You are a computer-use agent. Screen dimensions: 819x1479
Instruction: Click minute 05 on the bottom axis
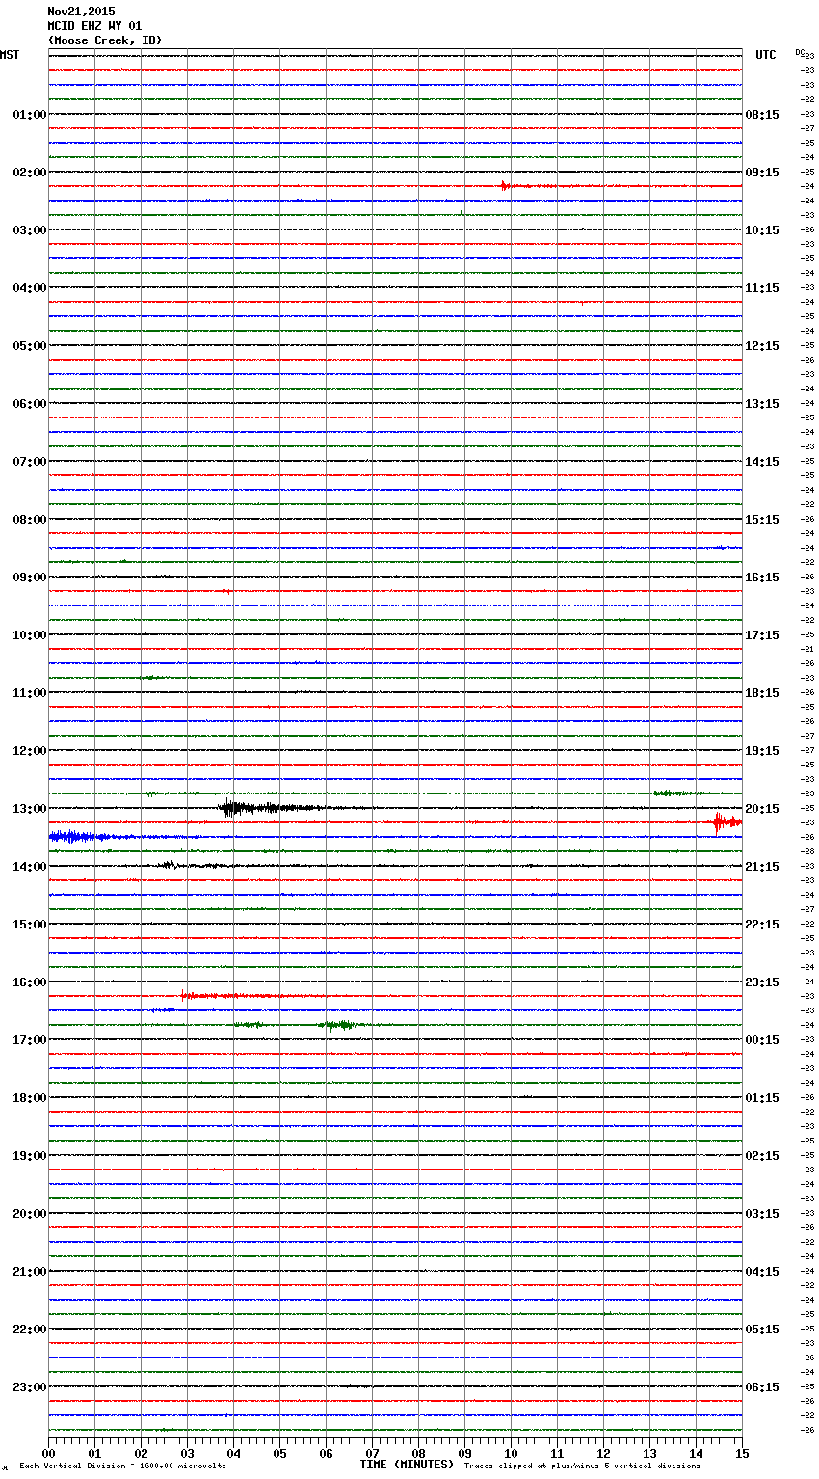pyautogui.click(x=279, y=1453)
